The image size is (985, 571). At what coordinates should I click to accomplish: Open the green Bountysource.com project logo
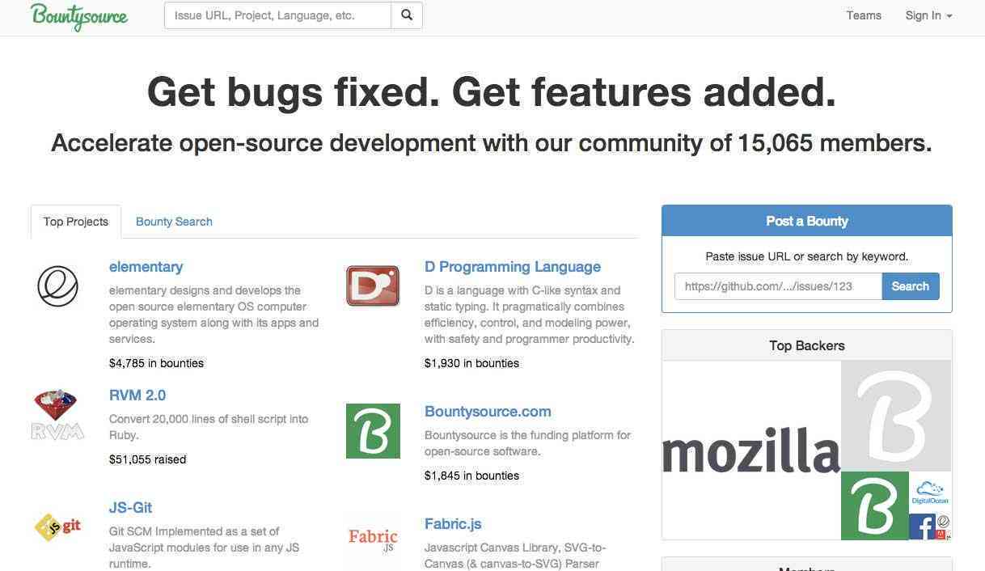click(x=373, y=431)
